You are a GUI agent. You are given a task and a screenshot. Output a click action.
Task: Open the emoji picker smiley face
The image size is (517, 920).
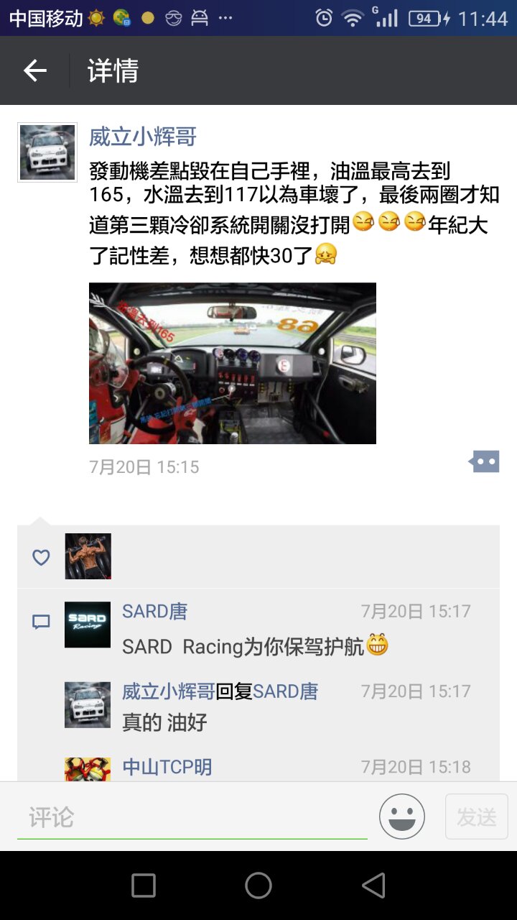tap(402, 816)
